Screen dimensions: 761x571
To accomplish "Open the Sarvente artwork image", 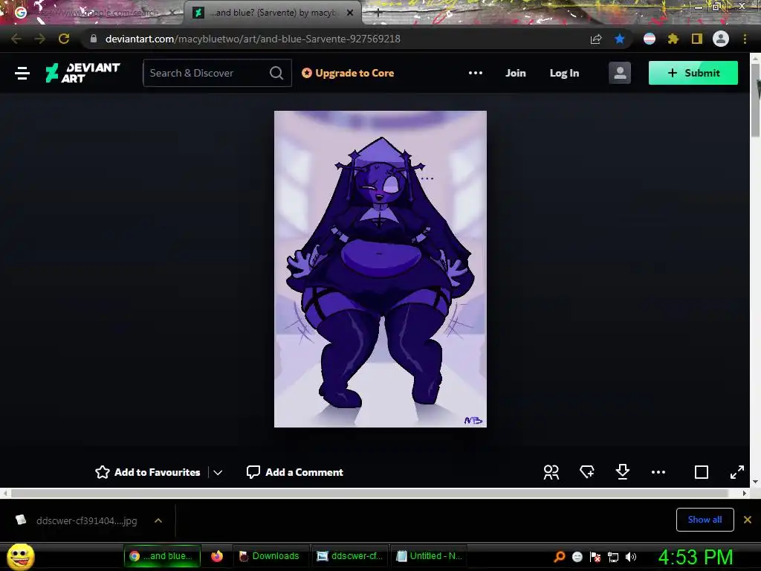I will coord(380,269).
